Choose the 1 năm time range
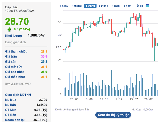This screenshot has height=124, width=161. click(x=116, y=6)
